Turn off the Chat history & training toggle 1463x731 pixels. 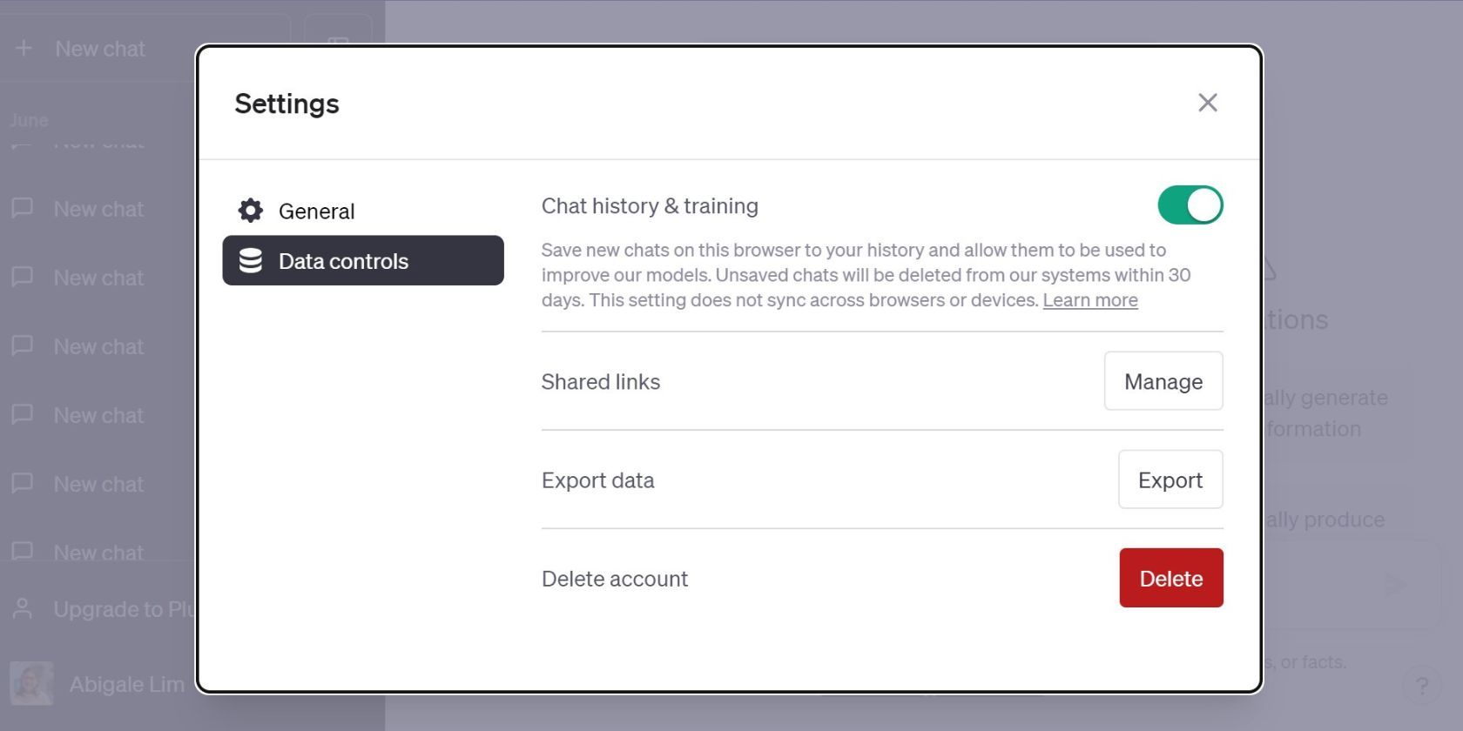(x=1190, y=205)
